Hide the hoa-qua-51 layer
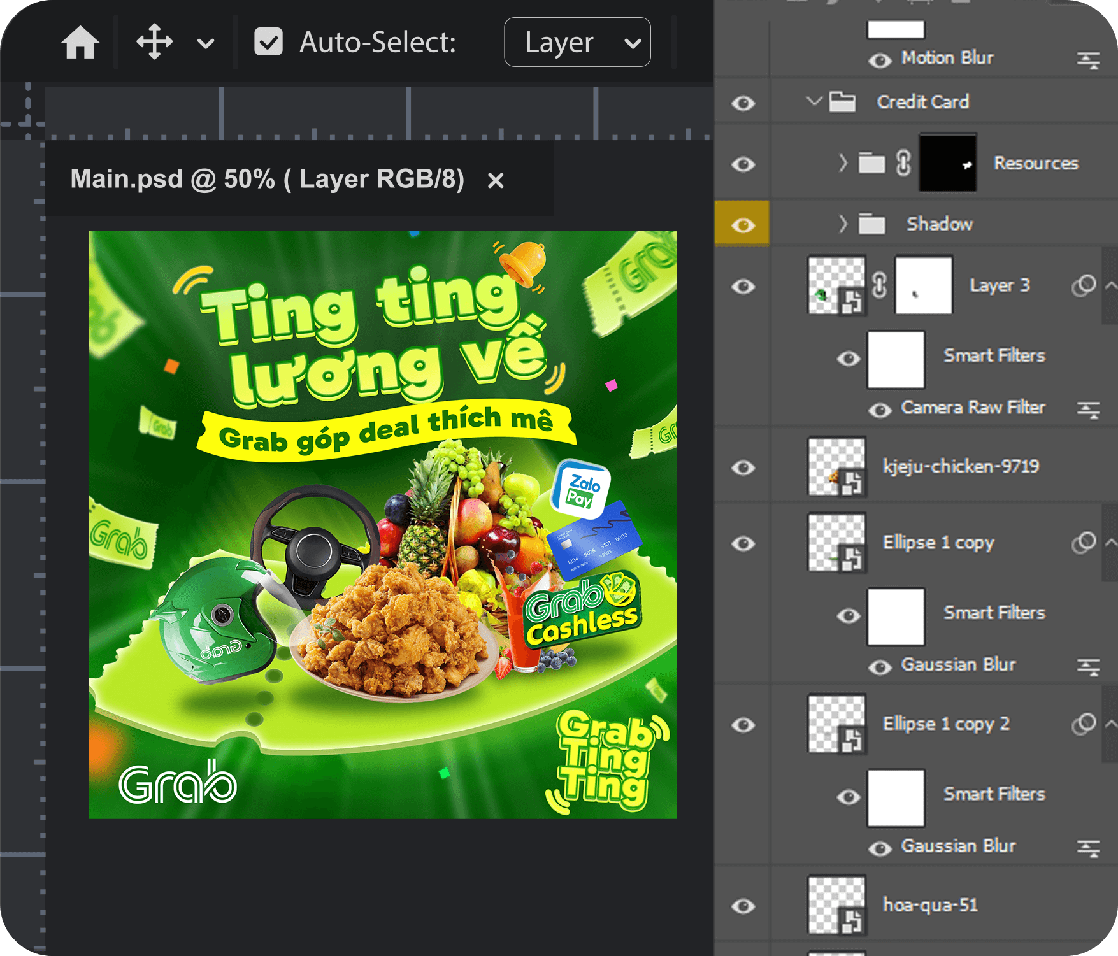1118x956 pixels. [743, 906]
